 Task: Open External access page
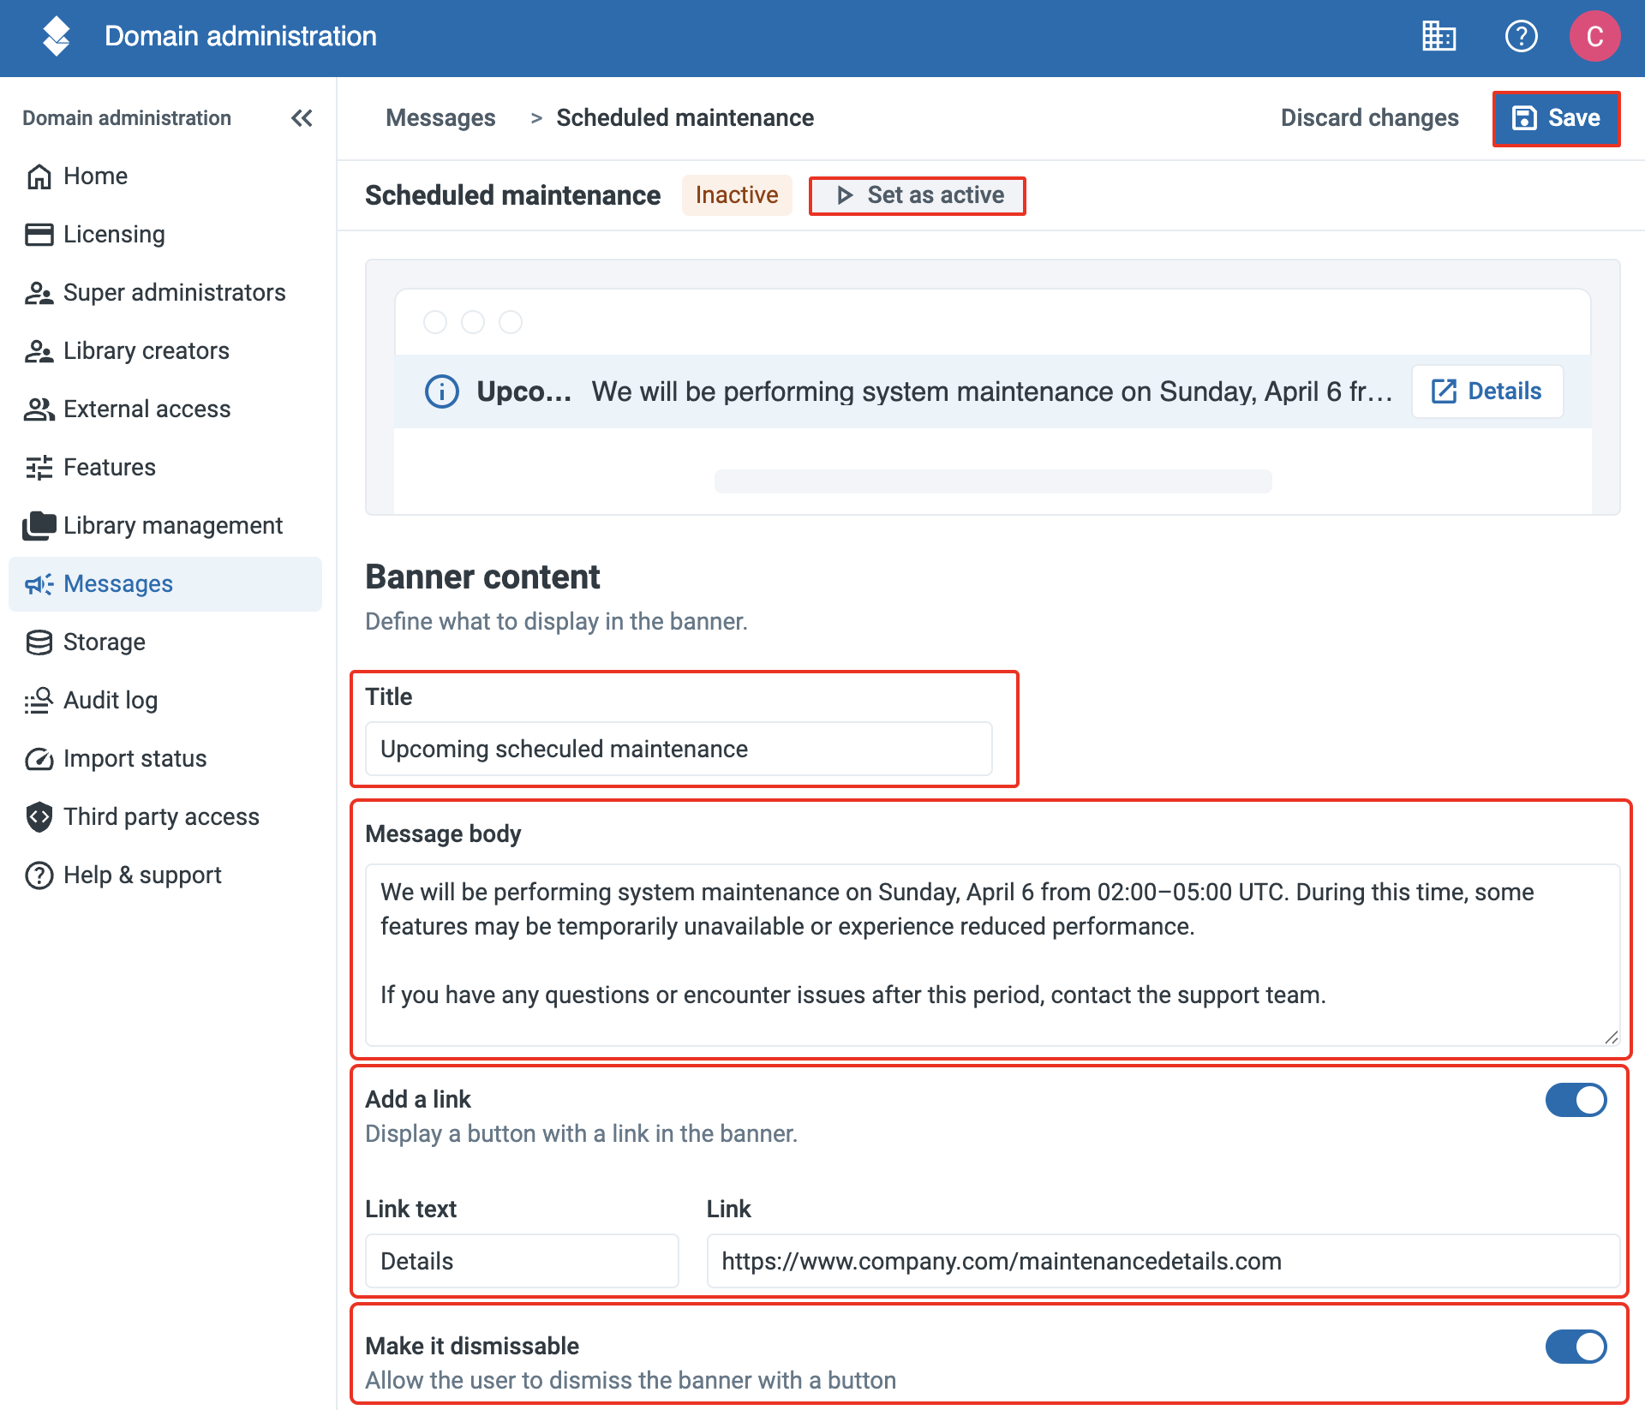[x=165, y=409]
